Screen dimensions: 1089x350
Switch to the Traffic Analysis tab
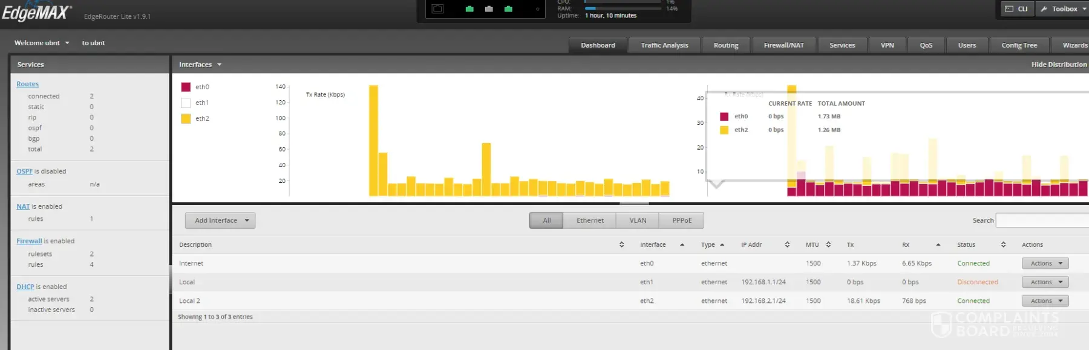coord(664,45)
